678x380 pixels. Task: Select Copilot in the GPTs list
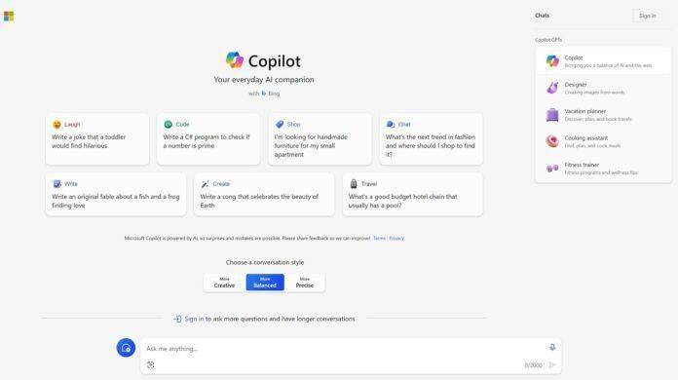click(x=603, y=61)
